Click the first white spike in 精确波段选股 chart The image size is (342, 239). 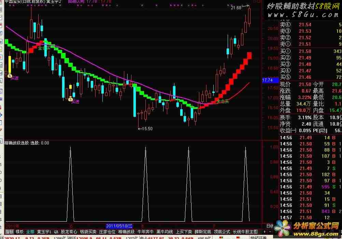[x=70, y=183]
